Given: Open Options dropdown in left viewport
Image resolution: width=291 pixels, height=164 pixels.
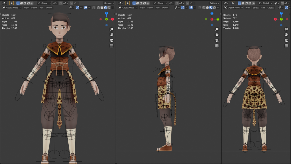Looking at the screenshot, I should [x=109, y=3].
